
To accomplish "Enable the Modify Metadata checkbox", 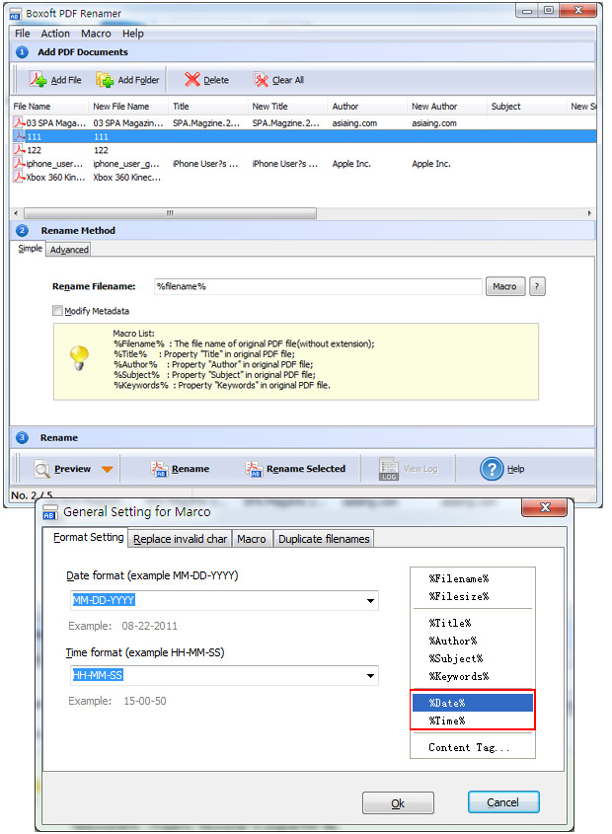I will (57, 311).
